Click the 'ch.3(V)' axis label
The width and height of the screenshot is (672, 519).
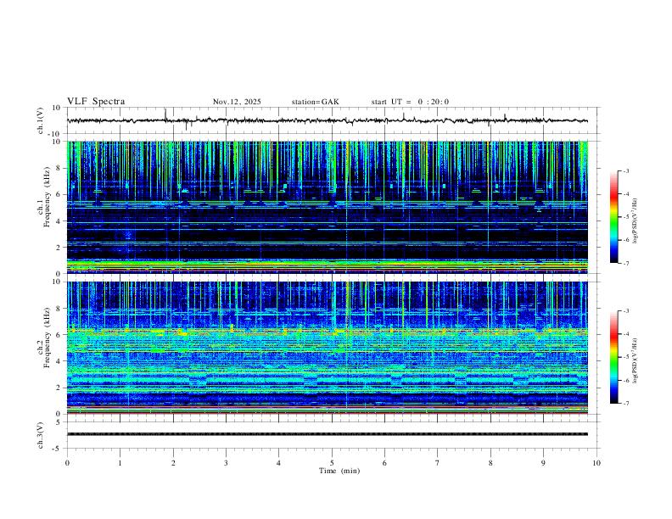click(x=41, y=435)
